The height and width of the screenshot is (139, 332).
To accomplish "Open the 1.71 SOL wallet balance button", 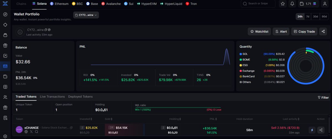I will point(308,4).
